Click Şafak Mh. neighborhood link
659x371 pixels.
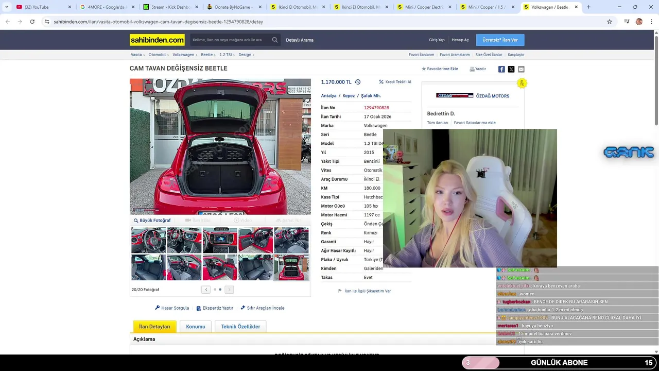pyautogui.click(x=371, y=96)
